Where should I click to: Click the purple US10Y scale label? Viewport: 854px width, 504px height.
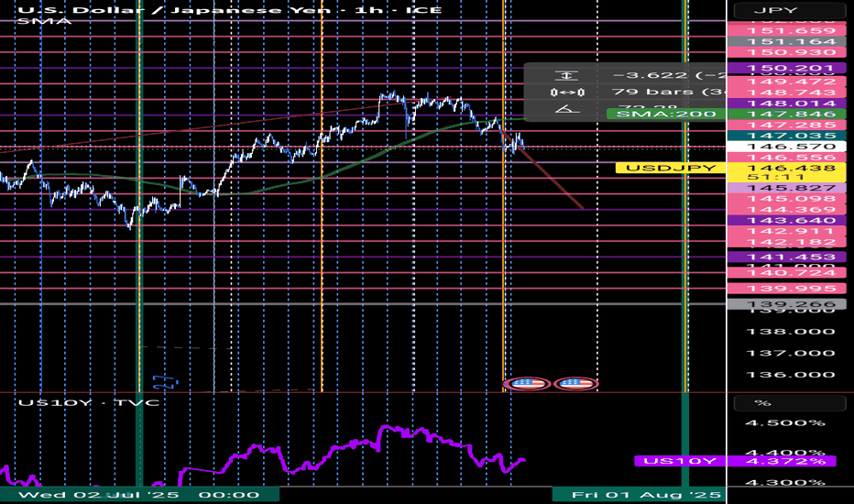[679, 462]
